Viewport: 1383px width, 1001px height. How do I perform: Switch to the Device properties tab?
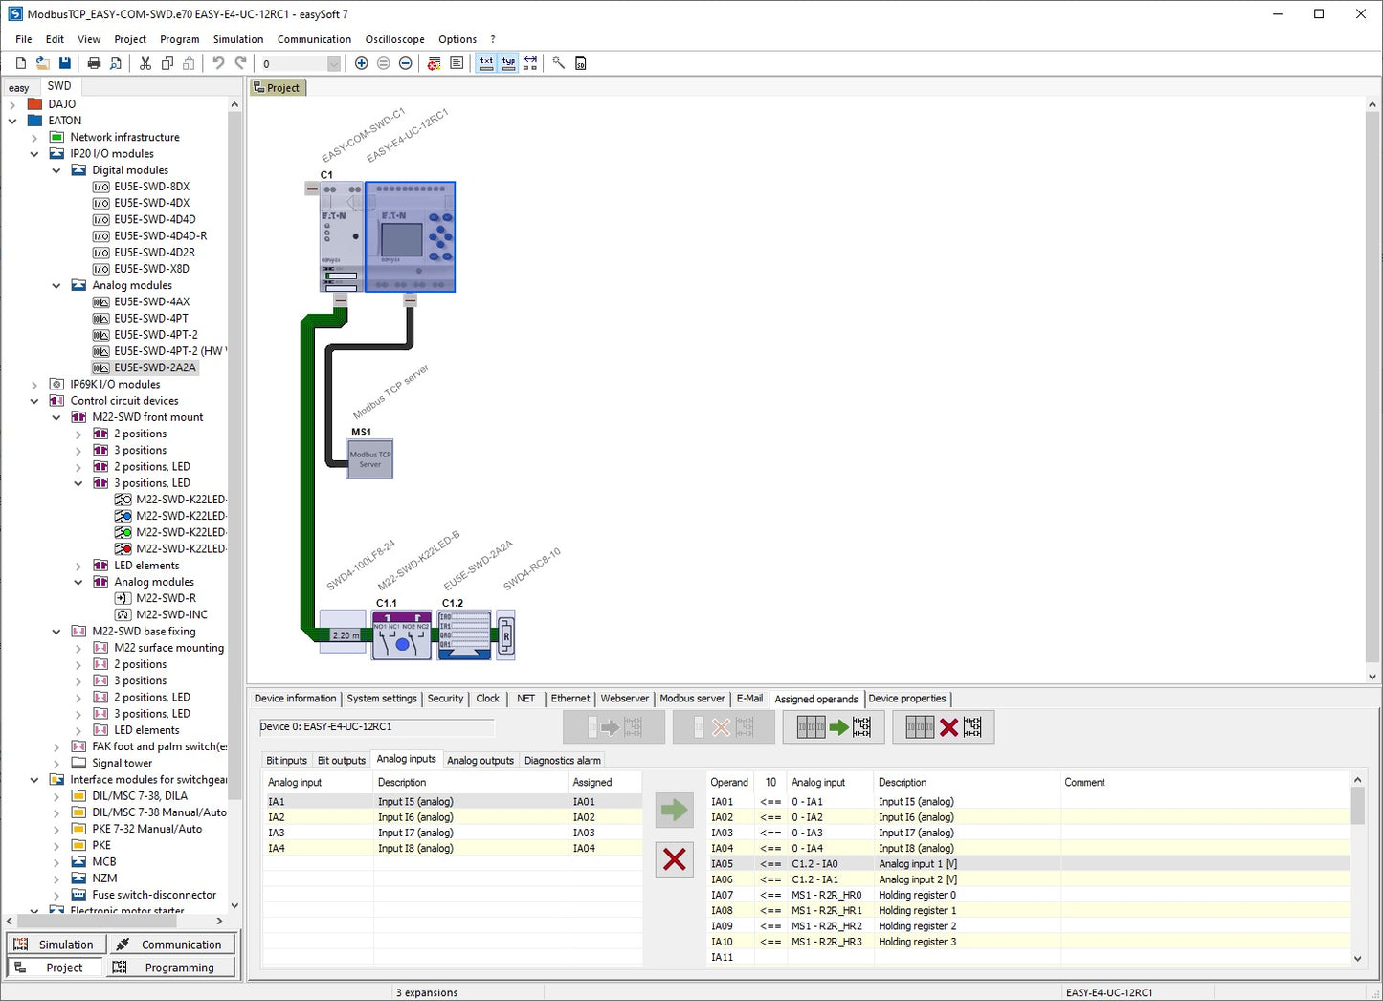pos(906,699)
